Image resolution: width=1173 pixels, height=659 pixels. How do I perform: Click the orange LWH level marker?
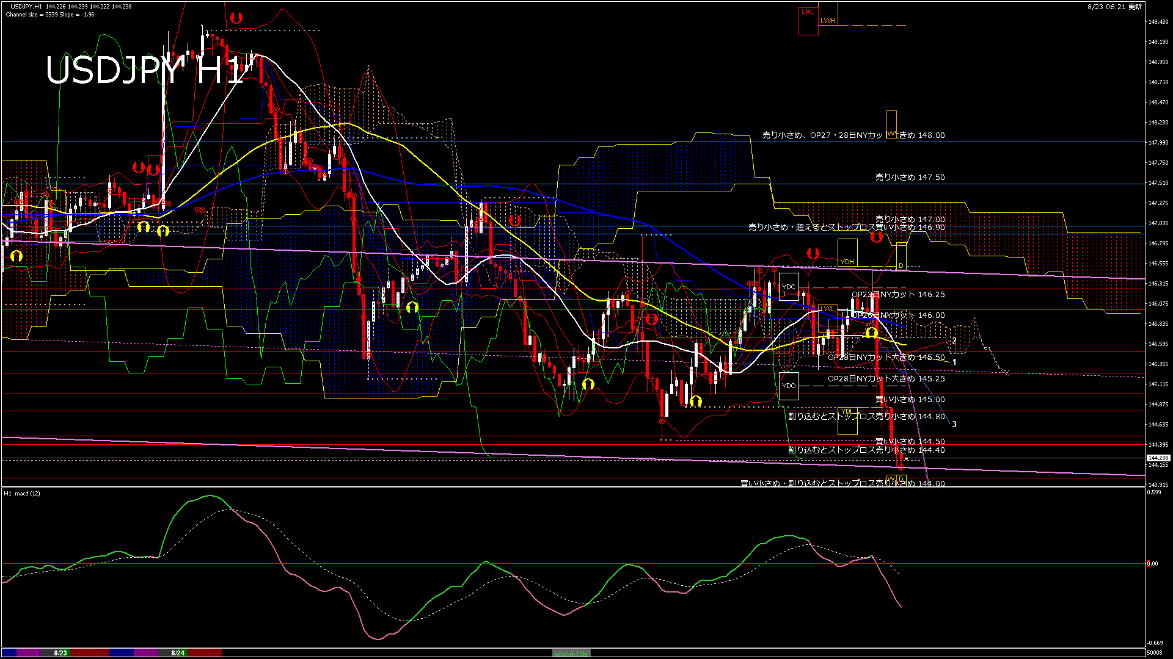pos(827,21)
